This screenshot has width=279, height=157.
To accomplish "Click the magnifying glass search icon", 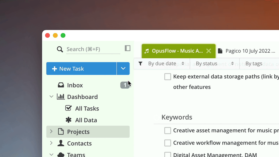I will (x=60, y=49).
